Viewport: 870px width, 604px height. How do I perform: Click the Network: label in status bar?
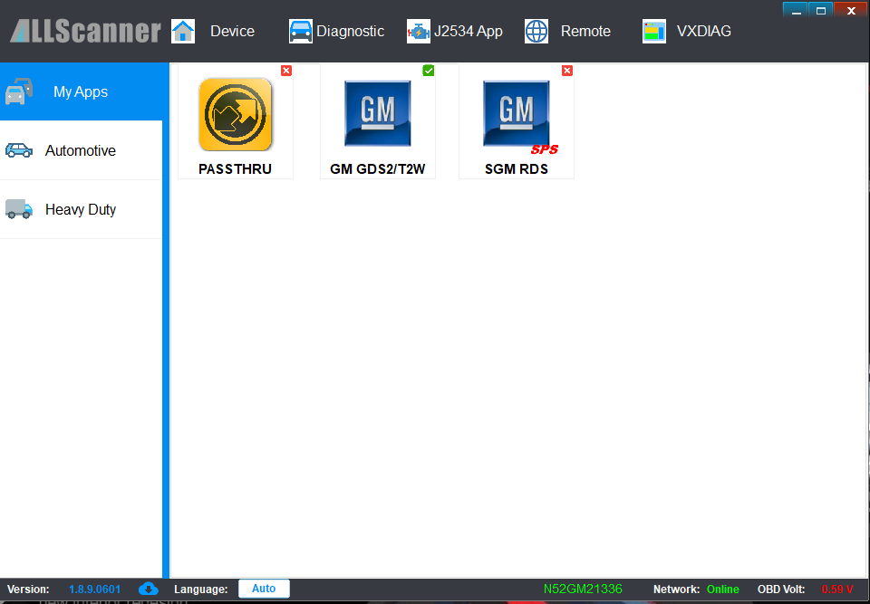tap(677, 589)
